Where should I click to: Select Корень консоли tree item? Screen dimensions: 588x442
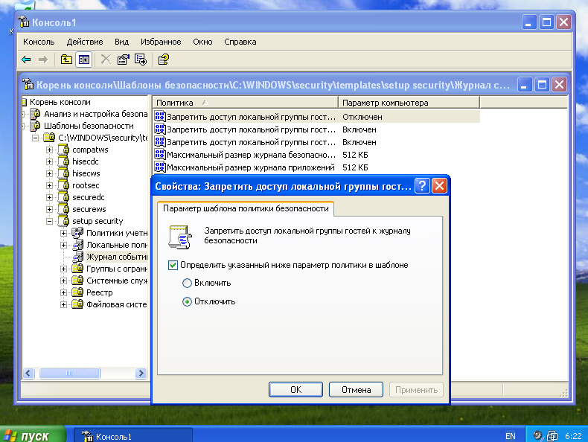pos(60,102)
